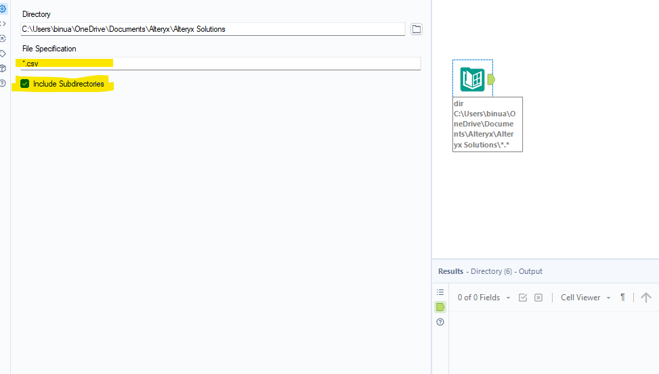Select the Directory tool on the canvas
659x374 pixels.
coord(472,79)
